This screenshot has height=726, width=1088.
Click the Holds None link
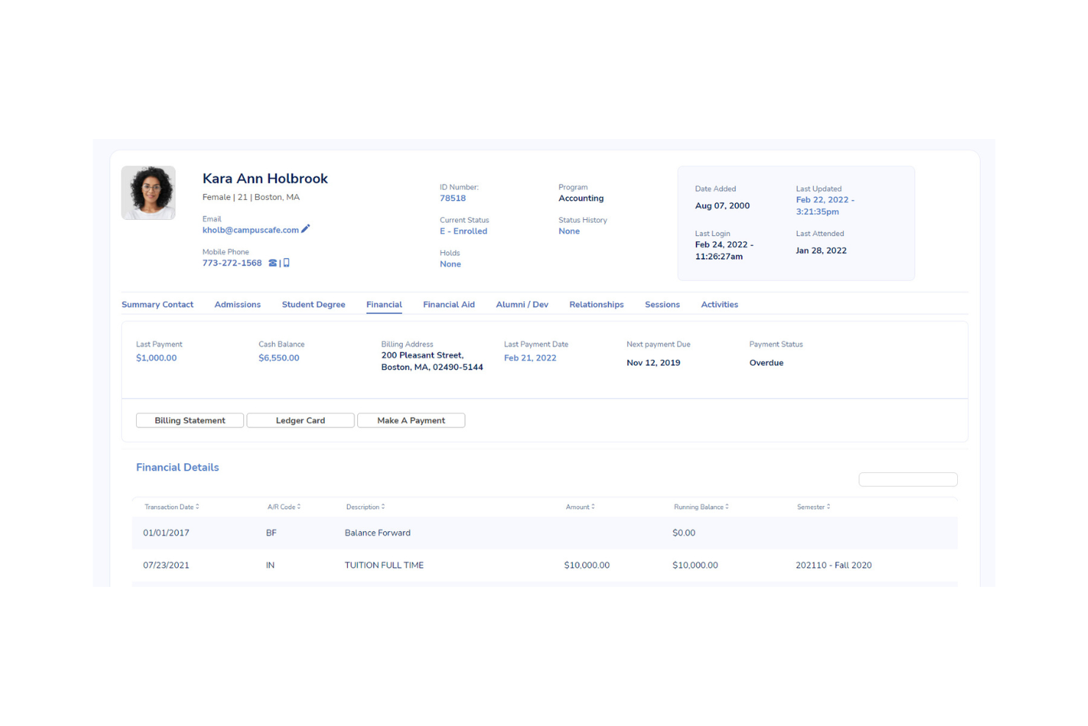(x=451, y=265)
